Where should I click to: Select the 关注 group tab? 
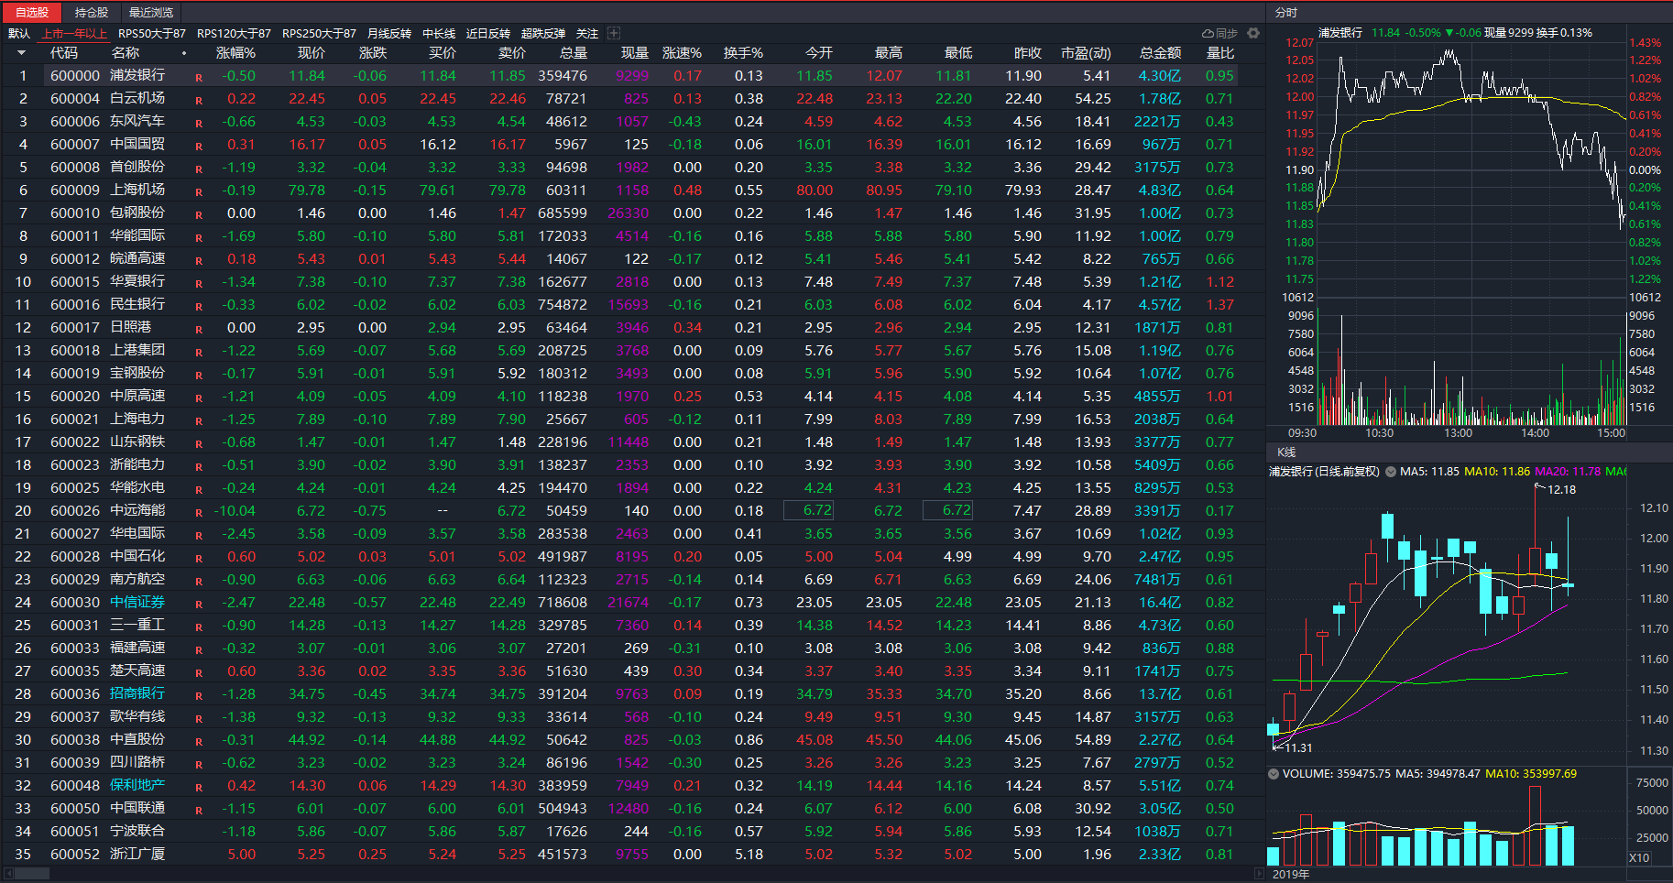pos(587,33)
